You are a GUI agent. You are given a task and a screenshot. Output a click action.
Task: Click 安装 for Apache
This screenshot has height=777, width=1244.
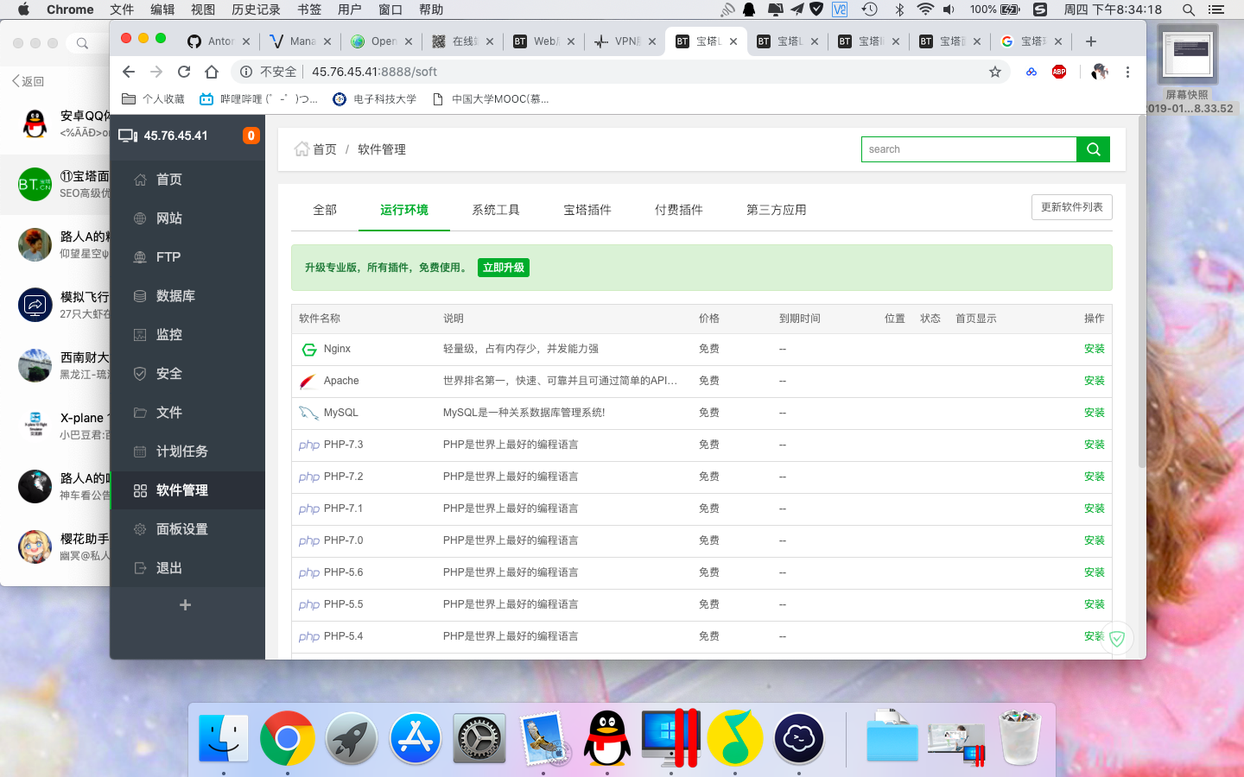pos(1095,381)
